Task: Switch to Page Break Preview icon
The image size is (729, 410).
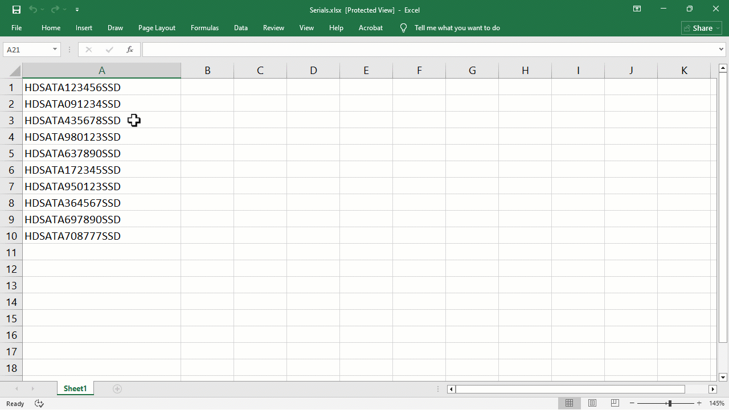Action: (x=615, y=403)
